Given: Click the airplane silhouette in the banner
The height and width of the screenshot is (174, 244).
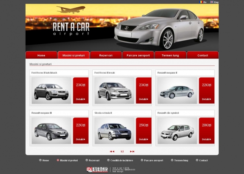Looking at the screenshot, I should [71, 10].
